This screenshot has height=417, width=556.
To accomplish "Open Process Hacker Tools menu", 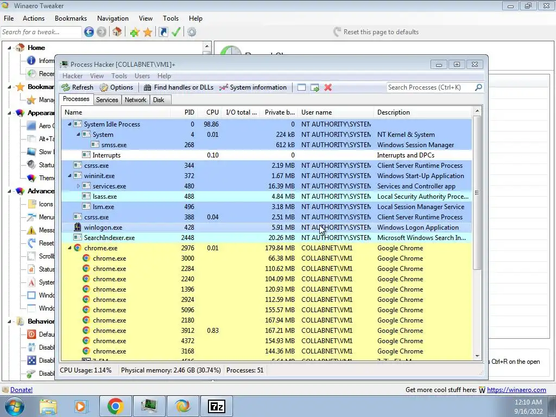I will (119, 76).
